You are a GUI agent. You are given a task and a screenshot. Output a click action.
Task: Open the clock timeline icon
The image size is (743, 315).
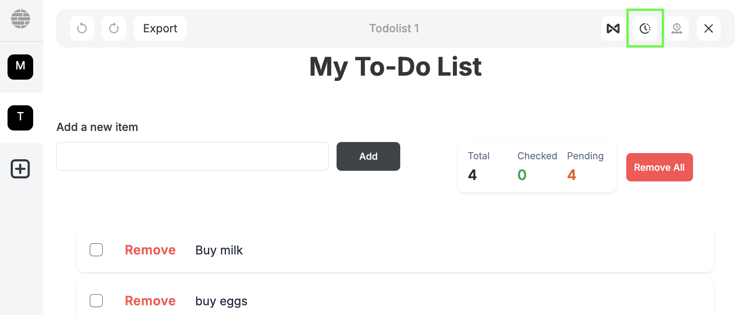(x=677, y=28)
